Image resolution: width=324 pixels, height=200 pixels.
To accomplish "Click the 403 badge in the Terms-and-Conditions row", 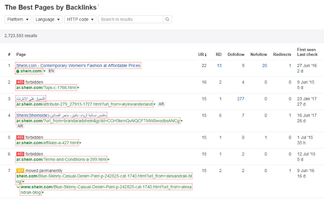I will click(20, 154).
